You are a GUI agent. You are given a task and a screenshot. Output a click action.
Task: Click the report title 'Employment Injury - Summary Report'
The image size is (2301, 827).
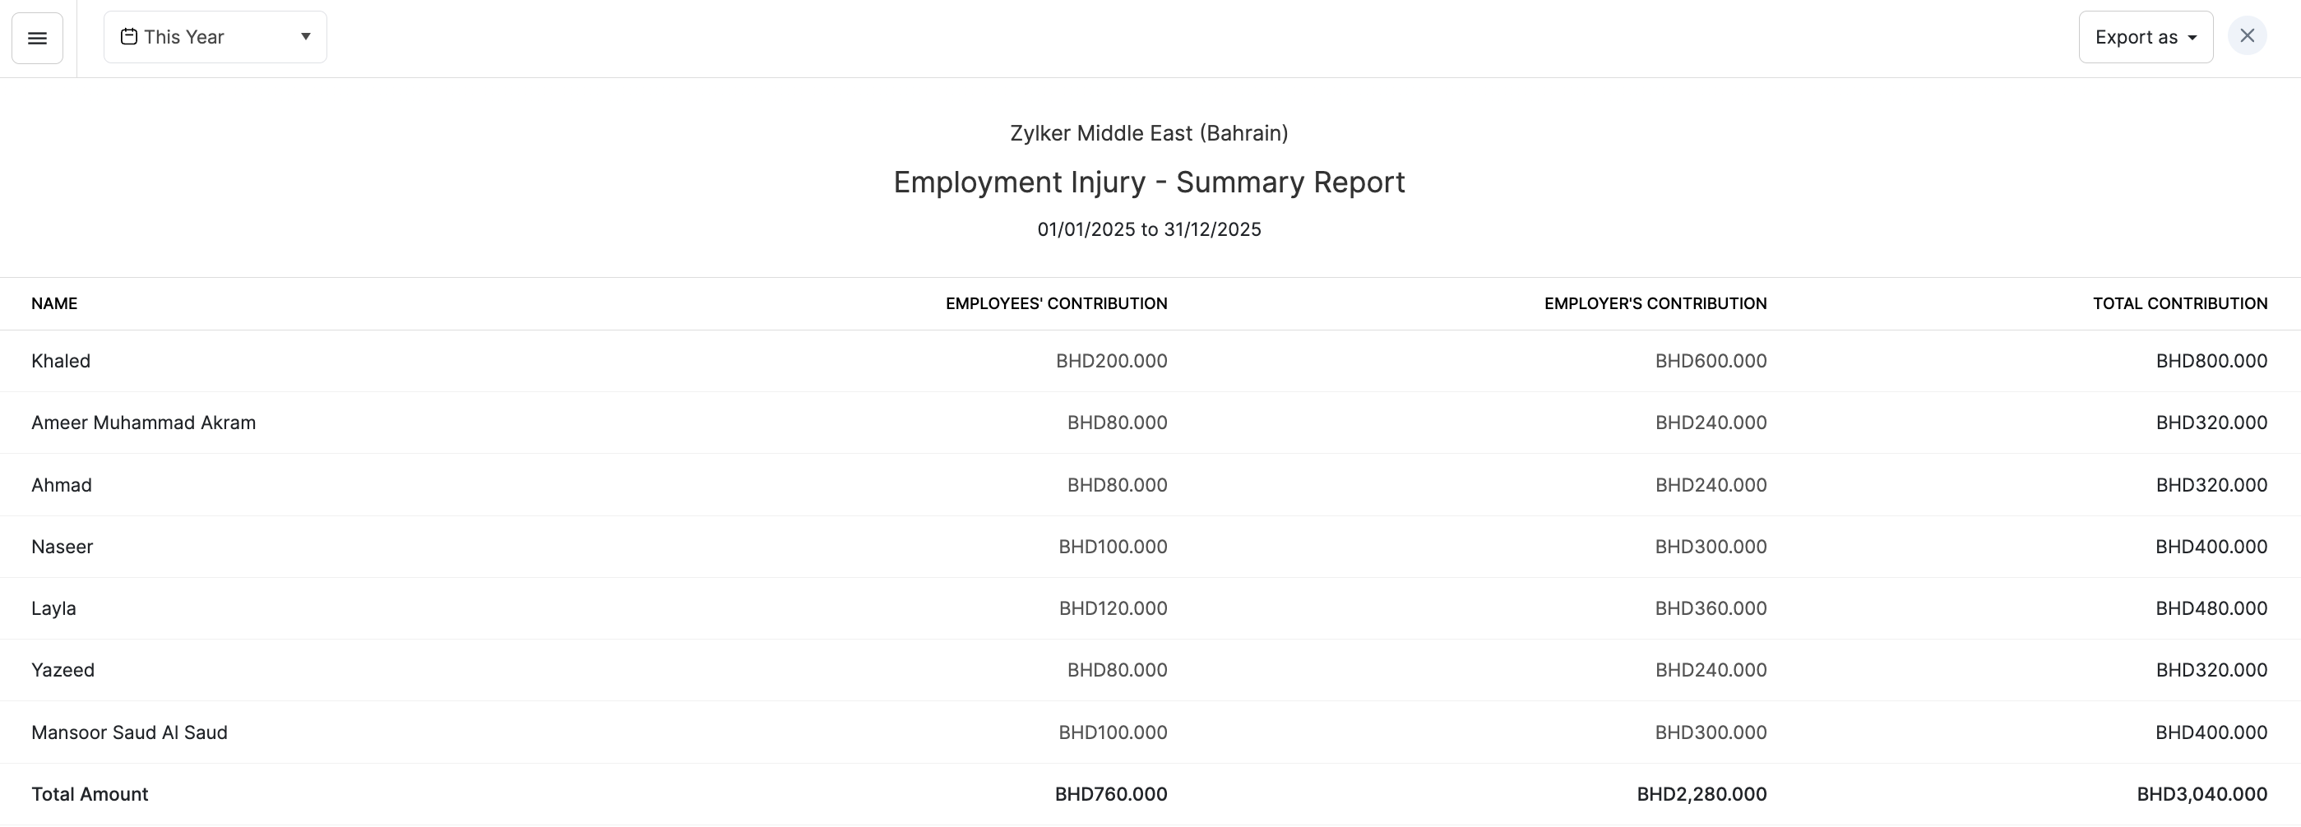(x=1149, y=182)
